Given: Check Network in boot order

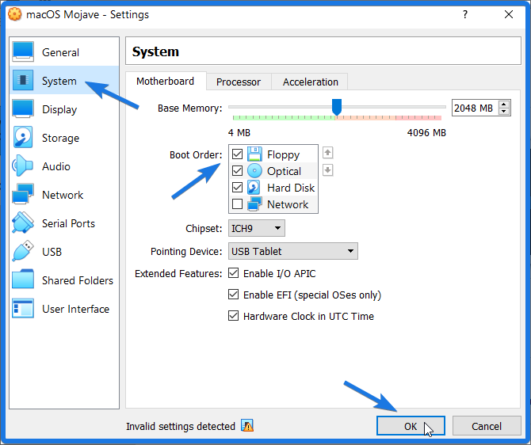Looking at the screenshot, I should click(x=237, y=203).
